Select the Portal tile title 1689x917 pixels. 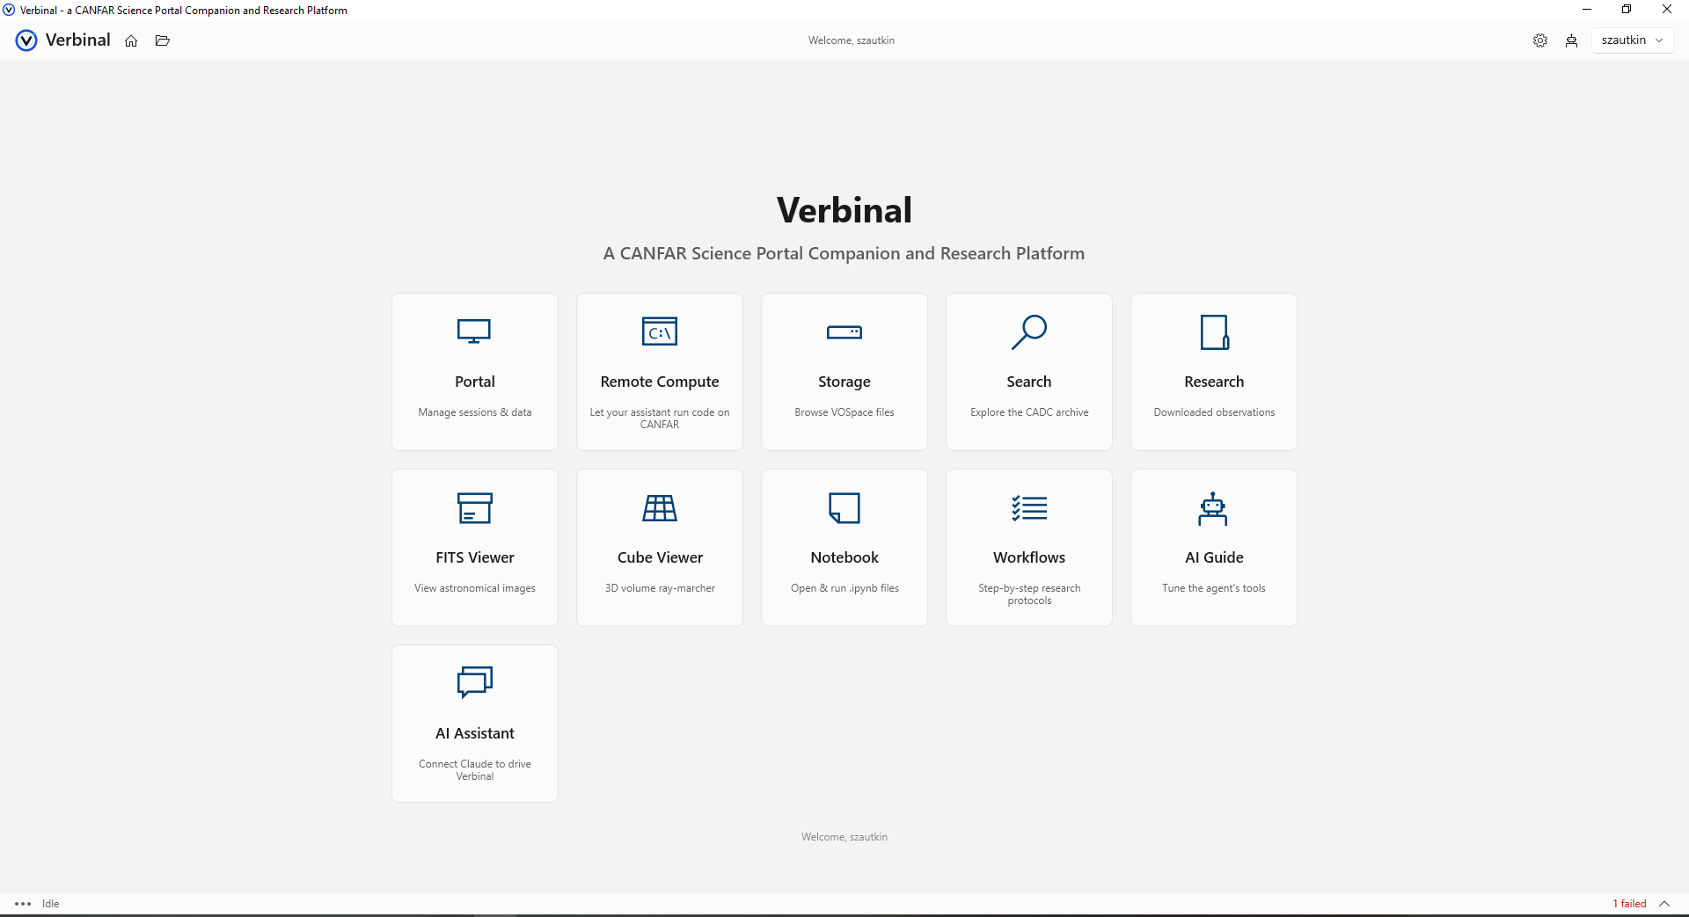click(x=475, y=382)
